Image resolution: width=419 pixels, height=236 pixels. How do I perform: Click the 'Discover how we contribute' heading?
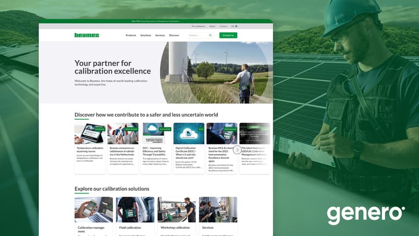(x=146, y=114)
